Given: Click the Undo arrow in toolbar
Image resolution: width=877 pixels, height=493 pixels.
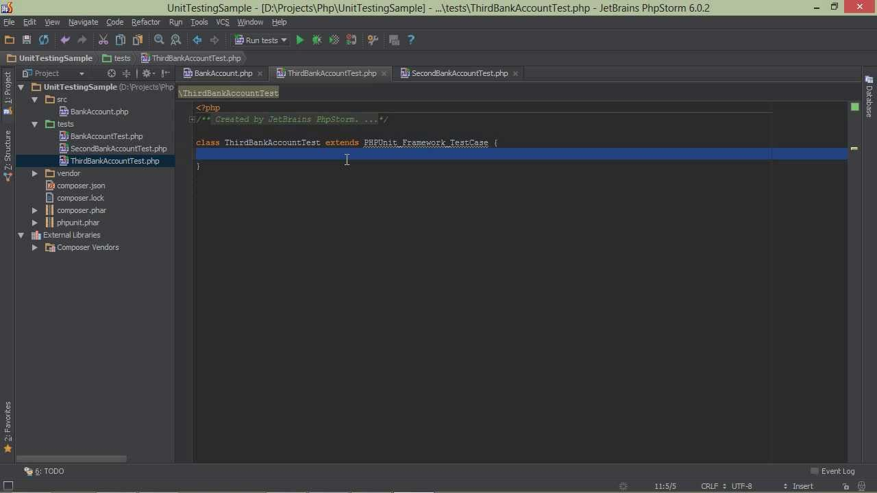Looking at the screenshot, I should (x=65, y=40).
